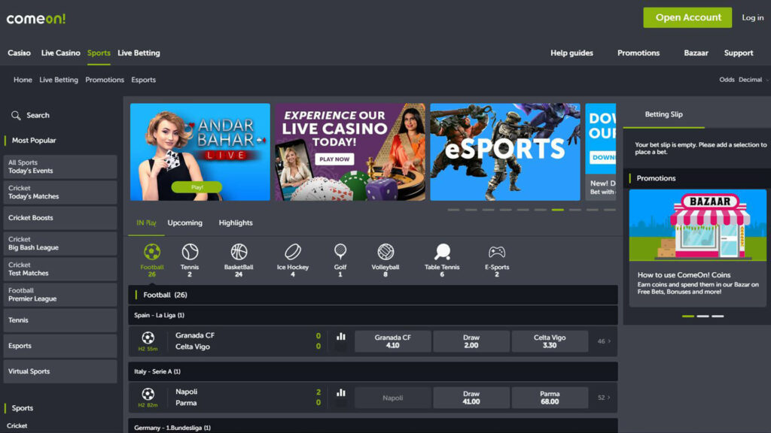Click the ComeOn! logo
The height and width of the screenshot is (433, 771).
36,19
